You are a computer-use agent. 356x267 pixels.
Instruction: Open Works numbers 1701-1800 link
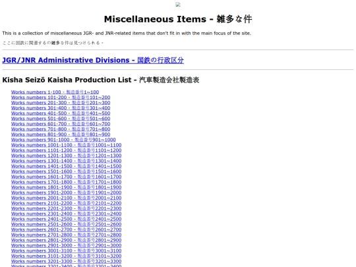(67, 182)
